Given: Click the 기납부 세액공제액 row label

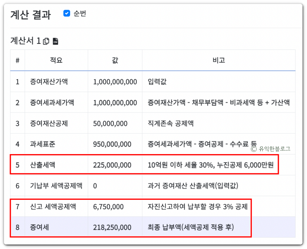Looking at the screenshot, I should click(x=56, y=186).
